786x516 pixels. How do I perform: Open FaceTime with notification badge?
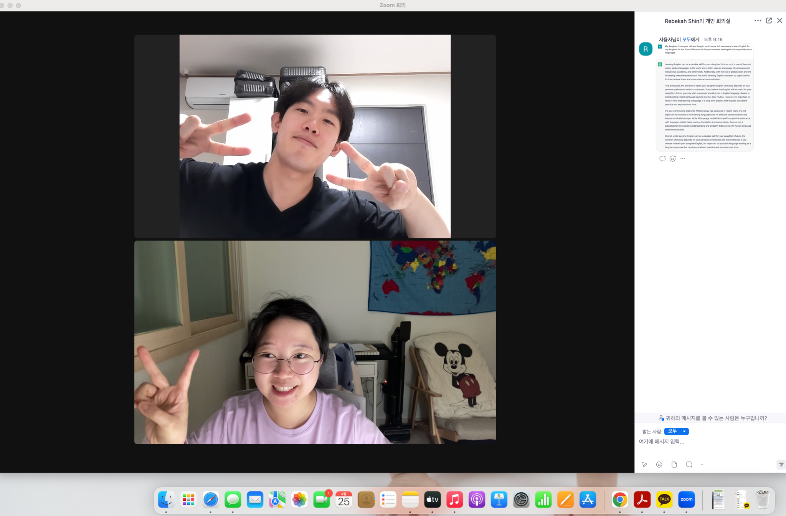(x=322, y=499)
